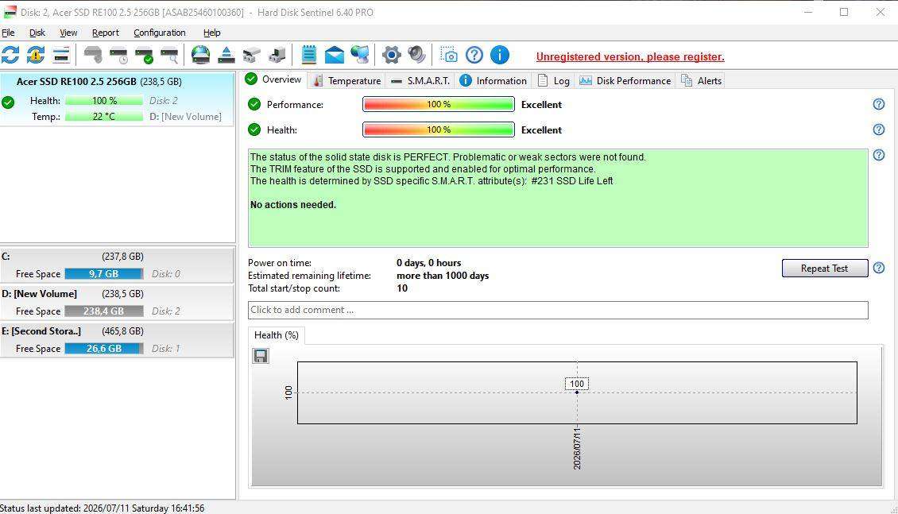Click the grayed-out disk with stethoscope icon
Screen dimensions: 898x514
click(x=93, y=55)
